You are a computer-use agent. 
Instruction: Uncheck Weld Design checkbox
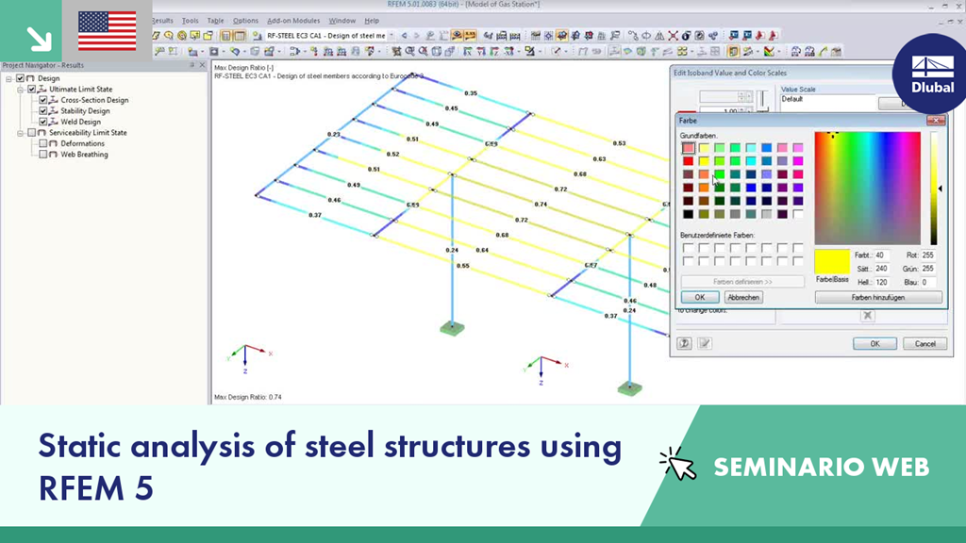tap(42, 122)
